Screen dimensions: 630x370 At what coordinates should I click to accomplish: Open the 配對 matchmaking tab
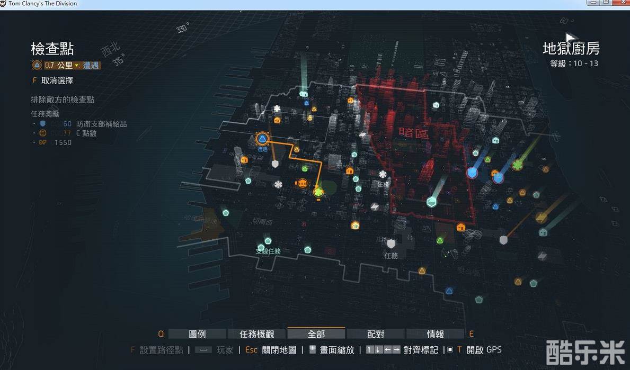pos(376,334)
